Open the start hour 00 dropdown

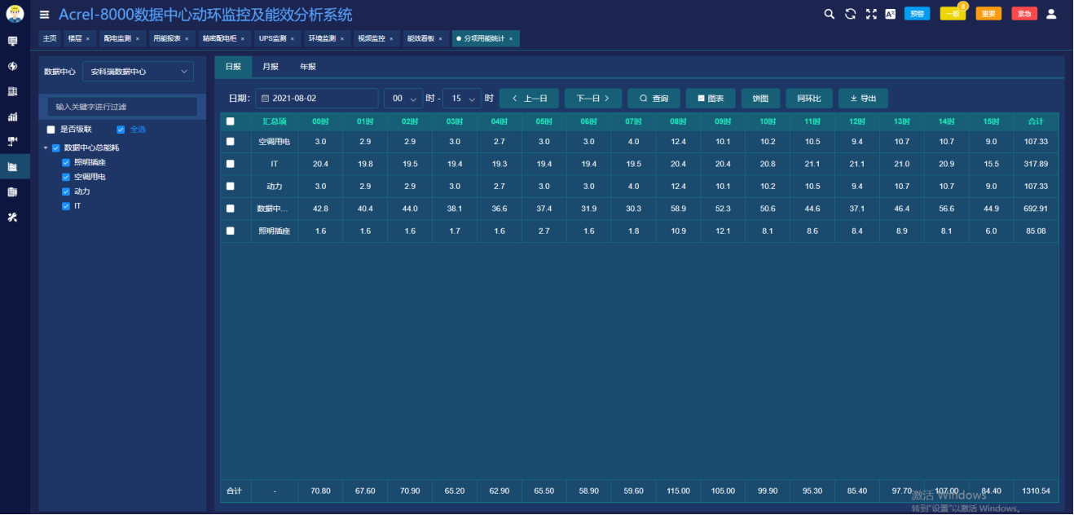pyautogui.click(x=403, y=99)
